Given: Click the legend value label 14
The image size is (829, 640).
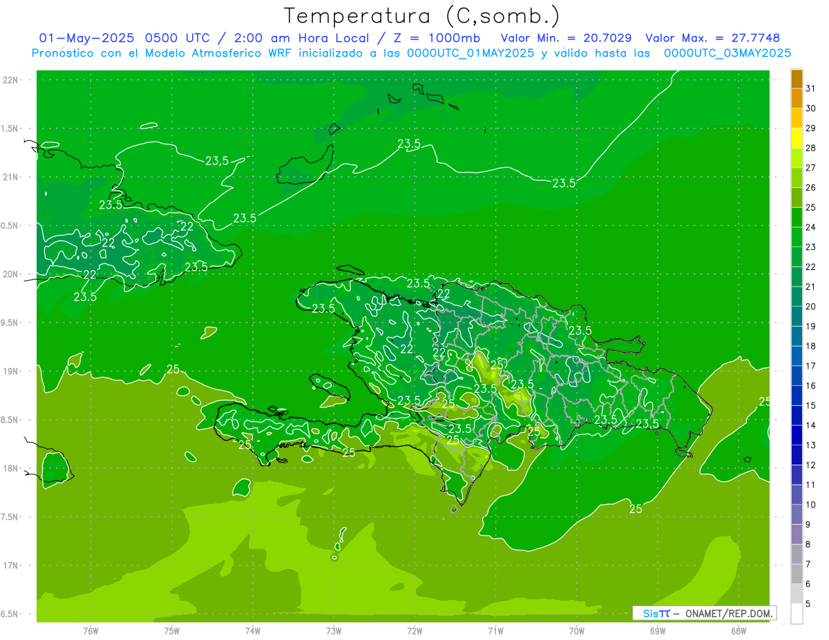Looking at the screenshot, I should pos(811,425).
